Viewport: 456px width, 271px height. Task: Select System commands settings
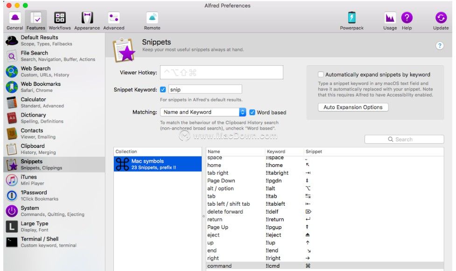(55, 211)
